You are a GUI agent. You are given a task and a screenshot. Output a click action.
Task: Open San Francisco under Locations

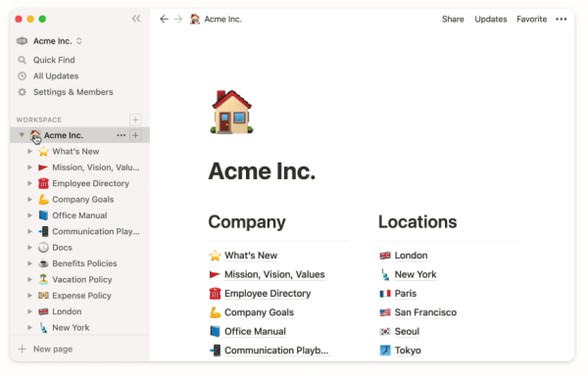(425, 312)
